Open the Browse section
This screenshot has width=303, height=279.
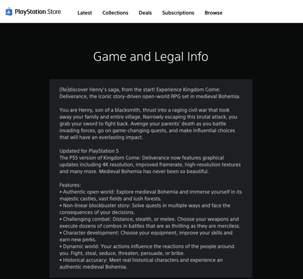coord(213,13)
